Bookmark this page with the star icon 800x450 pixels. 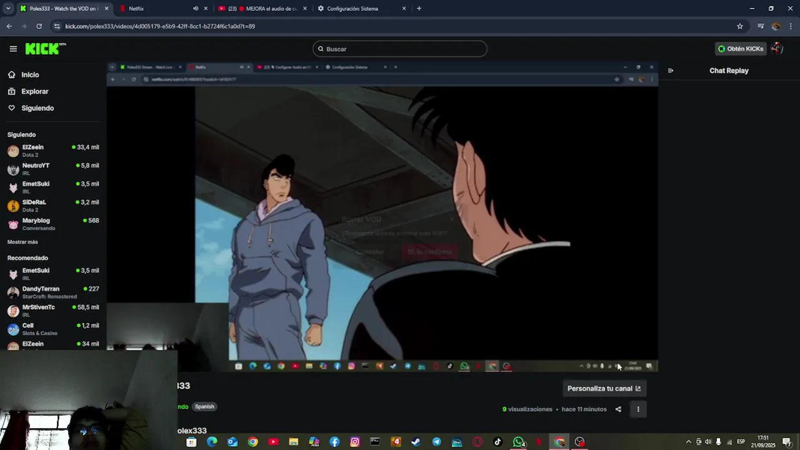click(x=740, y=26)
